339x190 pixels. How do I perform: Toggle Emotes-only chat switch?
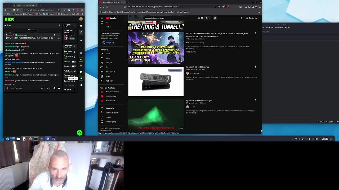point(73,66)
